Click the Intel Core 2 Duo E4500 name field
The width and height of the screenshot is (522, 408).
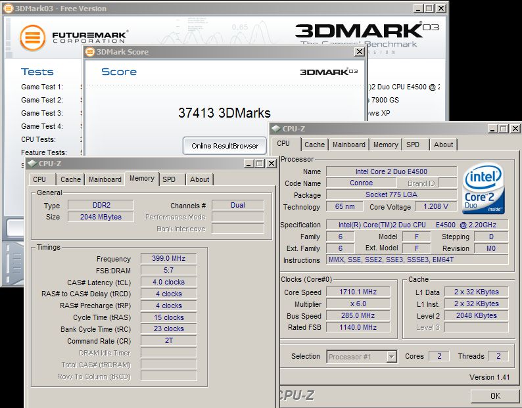pos(392,171)
